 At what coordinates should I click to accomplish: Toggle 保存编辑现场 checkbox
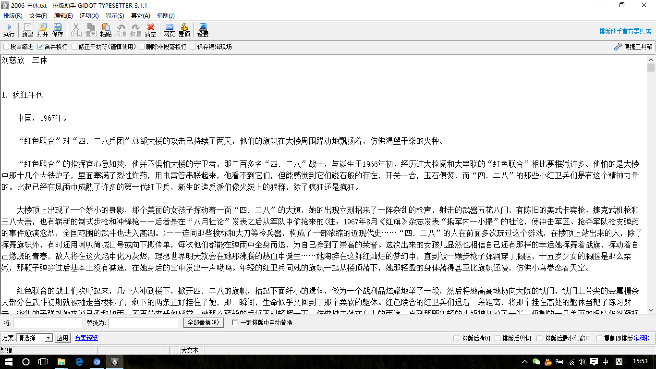tap(193, 47)
